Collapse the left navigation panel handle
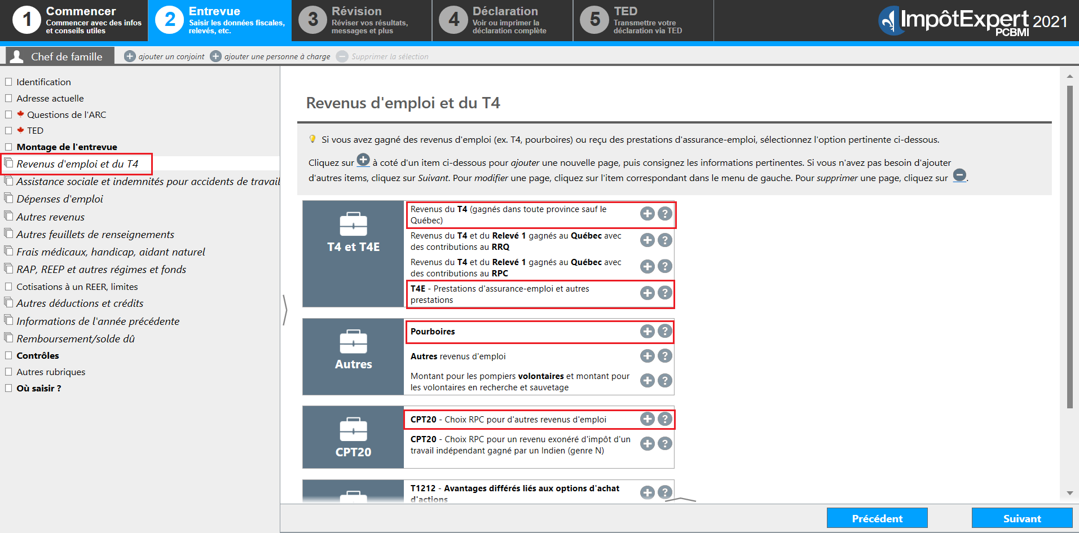 click(285, 310)
